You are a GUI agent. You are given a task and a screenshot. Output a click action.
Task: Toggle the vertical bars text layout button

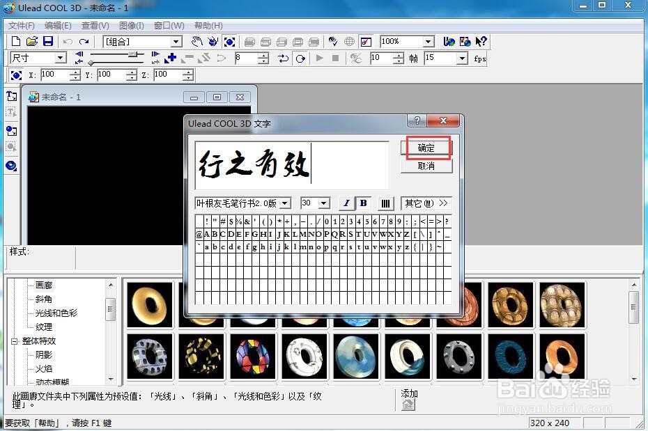tap(385, 203)
